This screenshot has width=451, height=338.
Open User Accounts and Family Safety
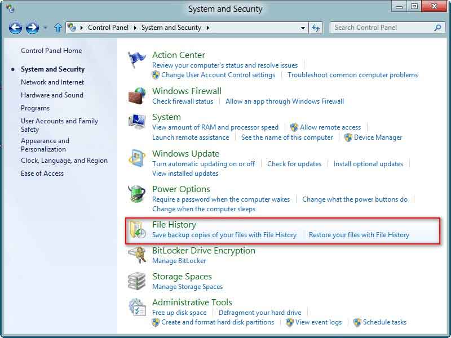(60, 125)
